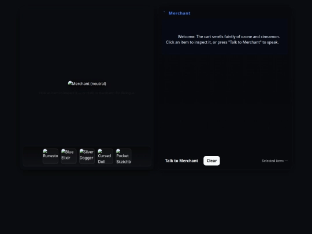Click the Merchant (neutral) portrait image

pos(87,84)
